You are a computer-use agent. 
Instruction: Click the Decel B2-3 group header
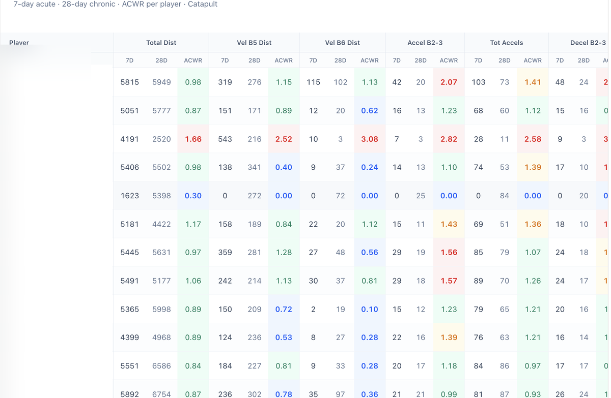click(588, 43)
